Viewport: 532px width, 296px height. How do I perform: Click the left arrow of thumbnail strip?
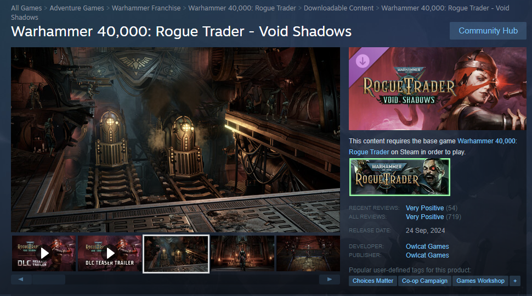pos(21,280)
